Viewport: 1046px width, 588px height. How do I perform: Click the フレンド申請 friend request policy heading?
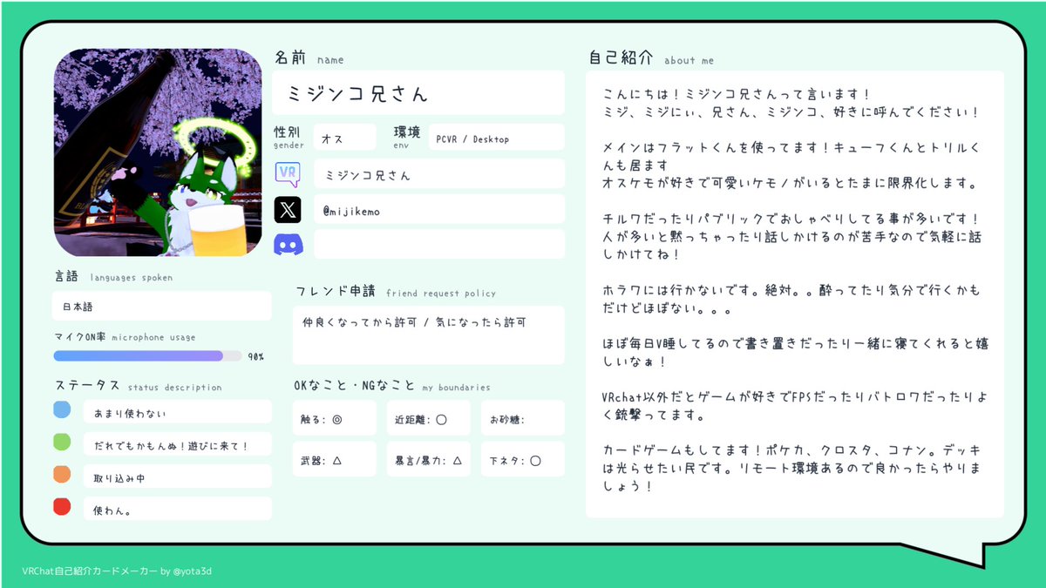396,292
